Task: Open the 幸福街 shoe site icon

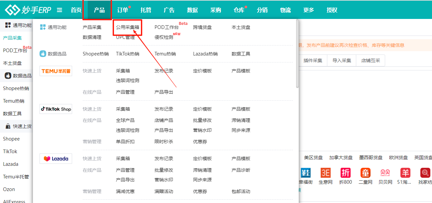Action: click(x=306, y=173)
